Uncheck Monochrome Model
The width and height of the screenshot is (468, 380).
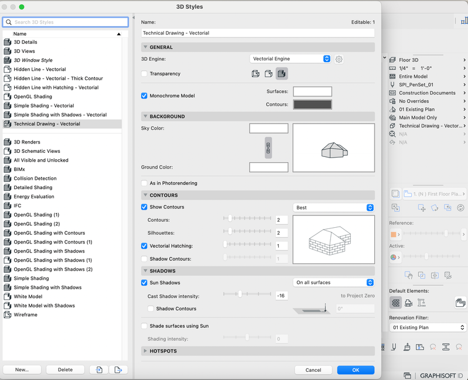145,95
